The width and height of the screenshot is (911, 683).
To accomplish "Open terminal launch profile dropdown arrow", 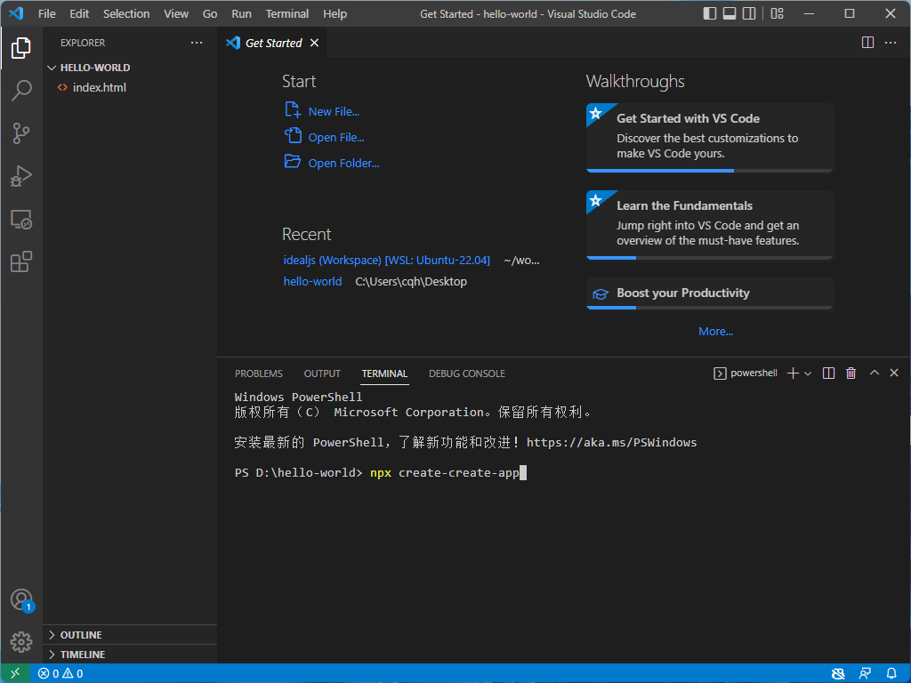I will point(808,374).
